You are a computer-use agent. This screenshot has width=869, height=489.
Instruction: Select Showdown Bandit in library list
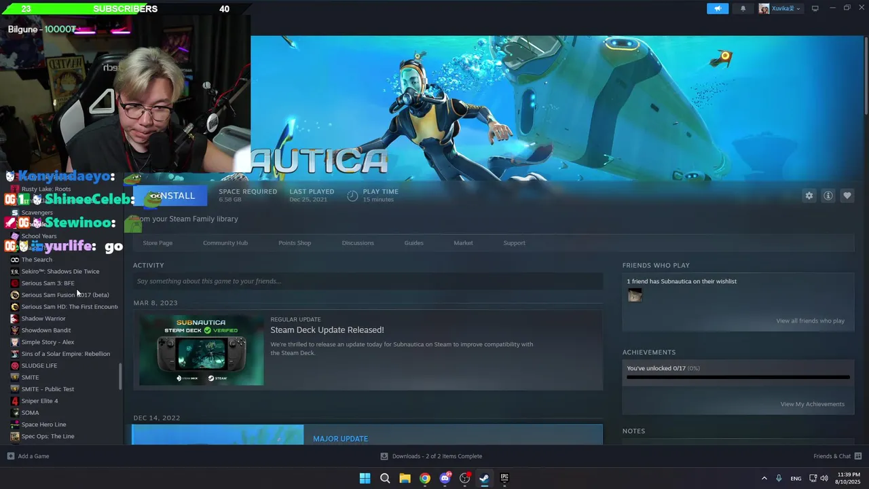[x=46, y=330]
